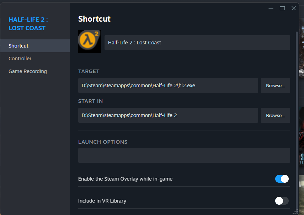Screen dimensions: 304x215
Task: Switch to the Controller tab
Action: point(20,59)
